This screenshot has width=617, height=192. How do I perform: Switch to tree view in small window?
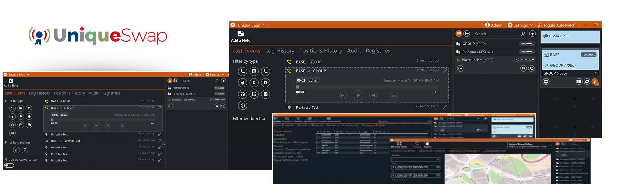(176, 81)
